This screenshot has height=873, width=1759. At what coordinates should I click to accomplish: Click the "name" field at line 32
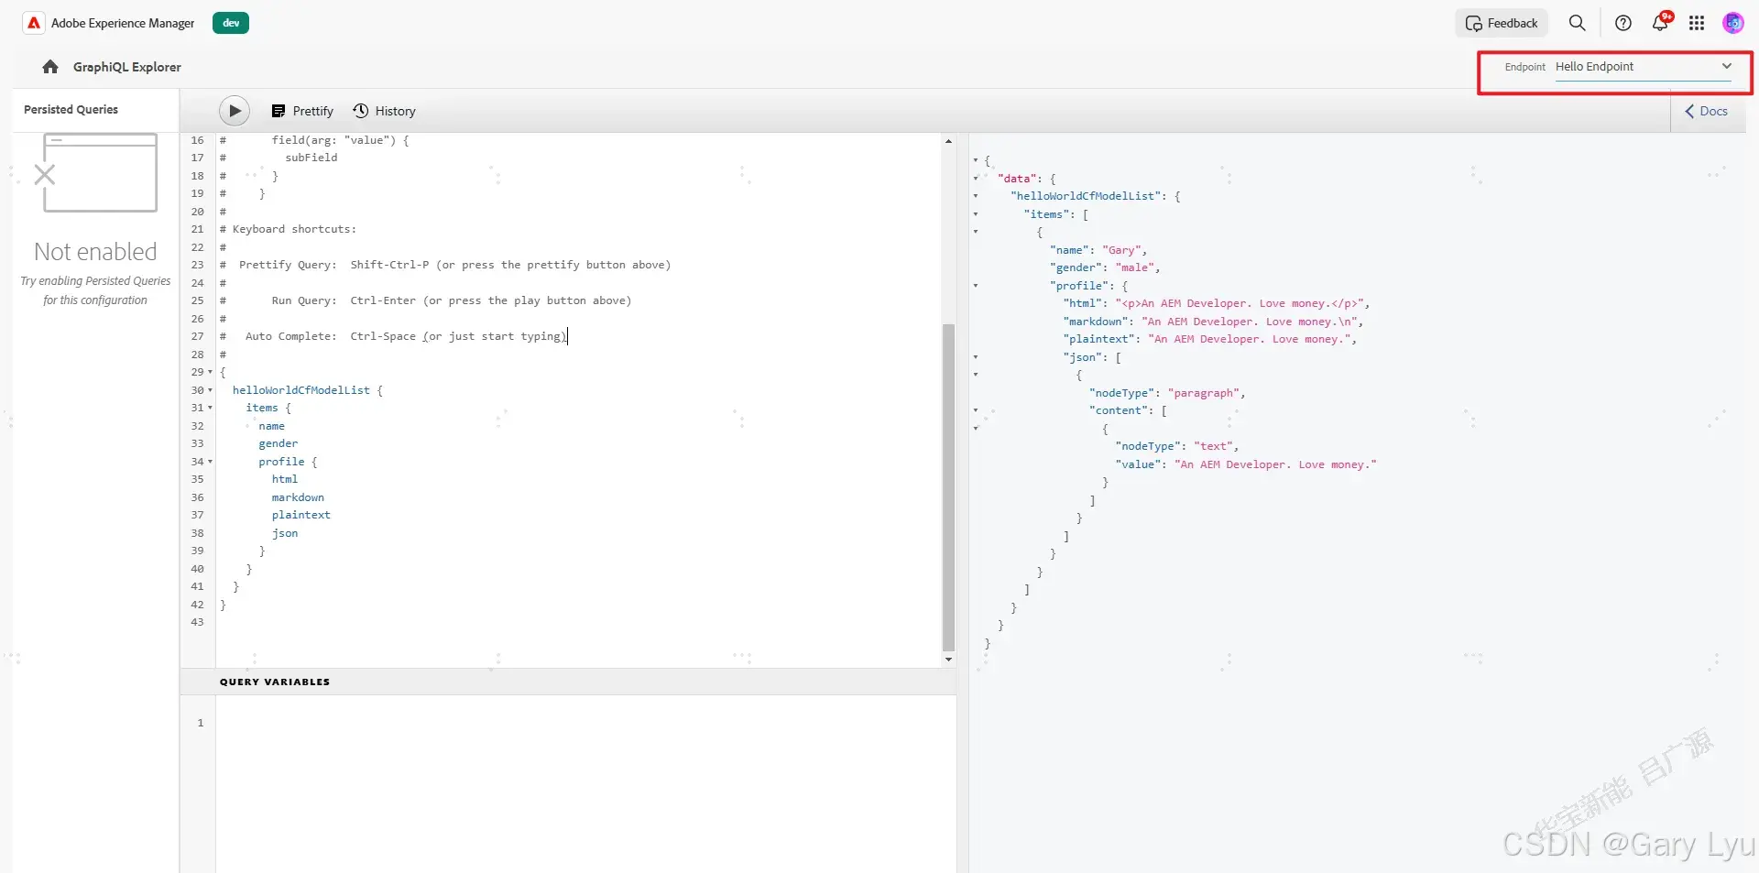tap(271, 426)
